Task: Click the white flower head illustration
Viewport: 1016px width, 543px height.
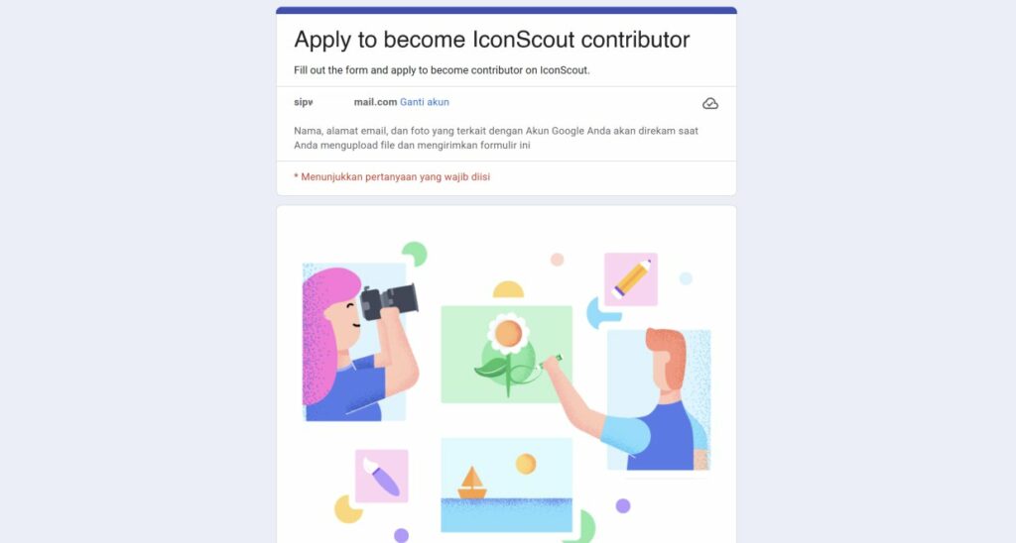Action: pos(508,334)
